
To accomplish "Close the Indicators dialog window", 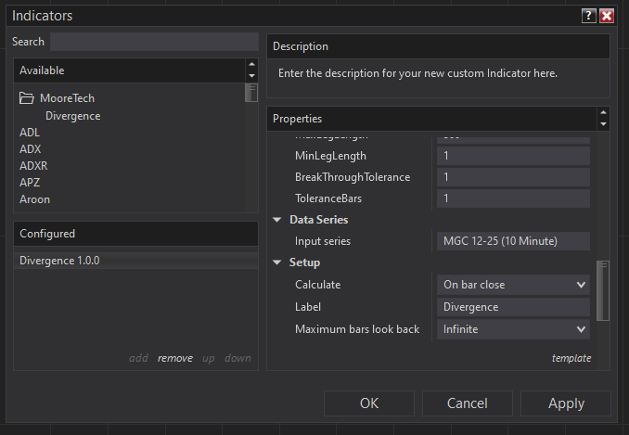I will click(607, 16).
